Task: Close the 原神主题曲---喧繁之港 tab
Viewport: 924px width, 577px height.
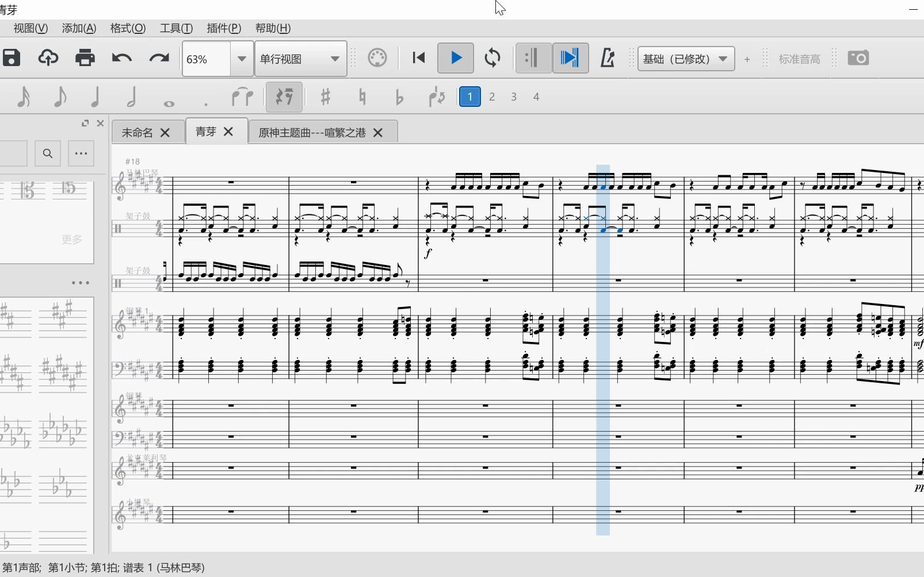Action: click(378, 133)
